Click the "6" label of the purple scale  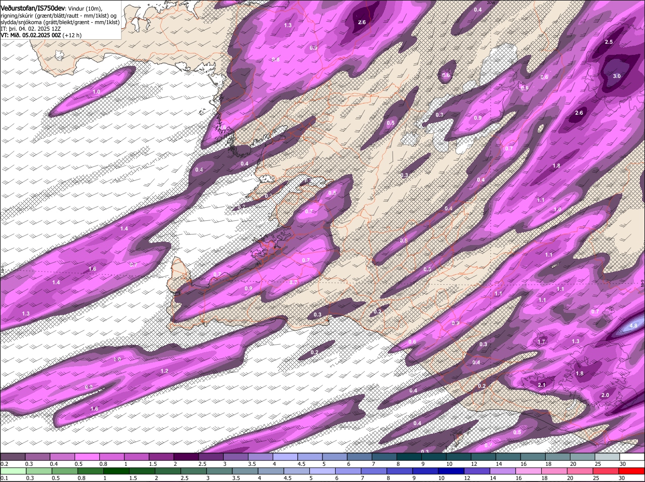pyautogui.click(x=349, y=464)
